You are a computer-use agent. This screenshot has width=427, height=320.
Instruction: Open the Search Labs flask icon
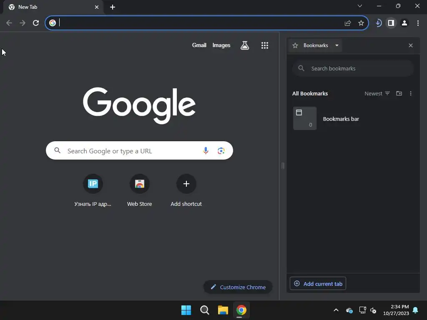point(245,45)
